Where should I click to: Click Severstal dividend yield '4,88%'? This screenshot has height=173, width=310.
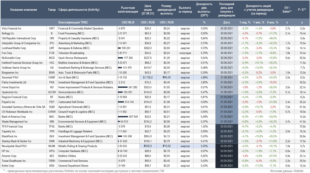coord(204,78)
